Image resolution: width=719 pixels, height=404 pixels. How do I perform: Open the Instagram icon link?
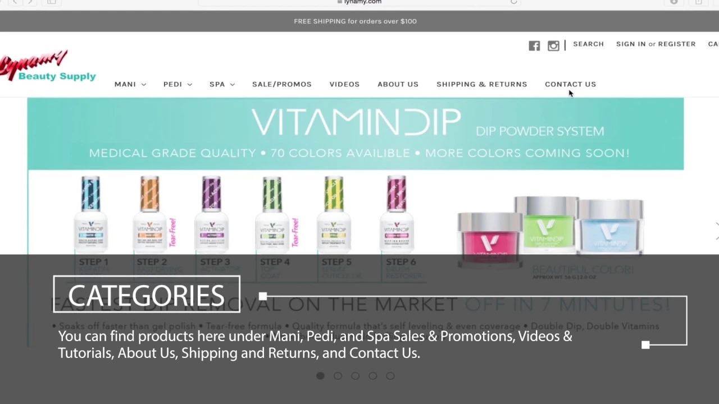553,46
